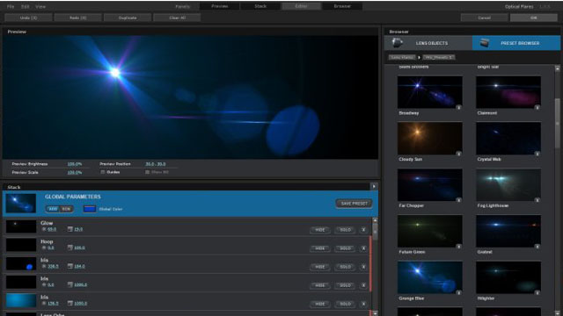Click the Preview Brightness value
Screen dimensions: 563x316
pos(75,164)
